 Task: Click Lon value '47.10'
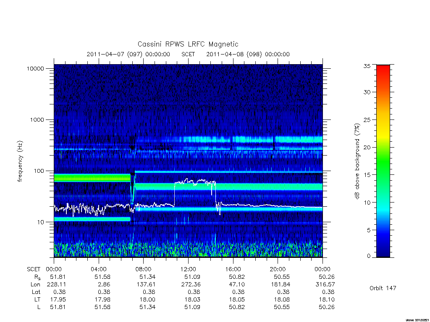pos(237,285)
